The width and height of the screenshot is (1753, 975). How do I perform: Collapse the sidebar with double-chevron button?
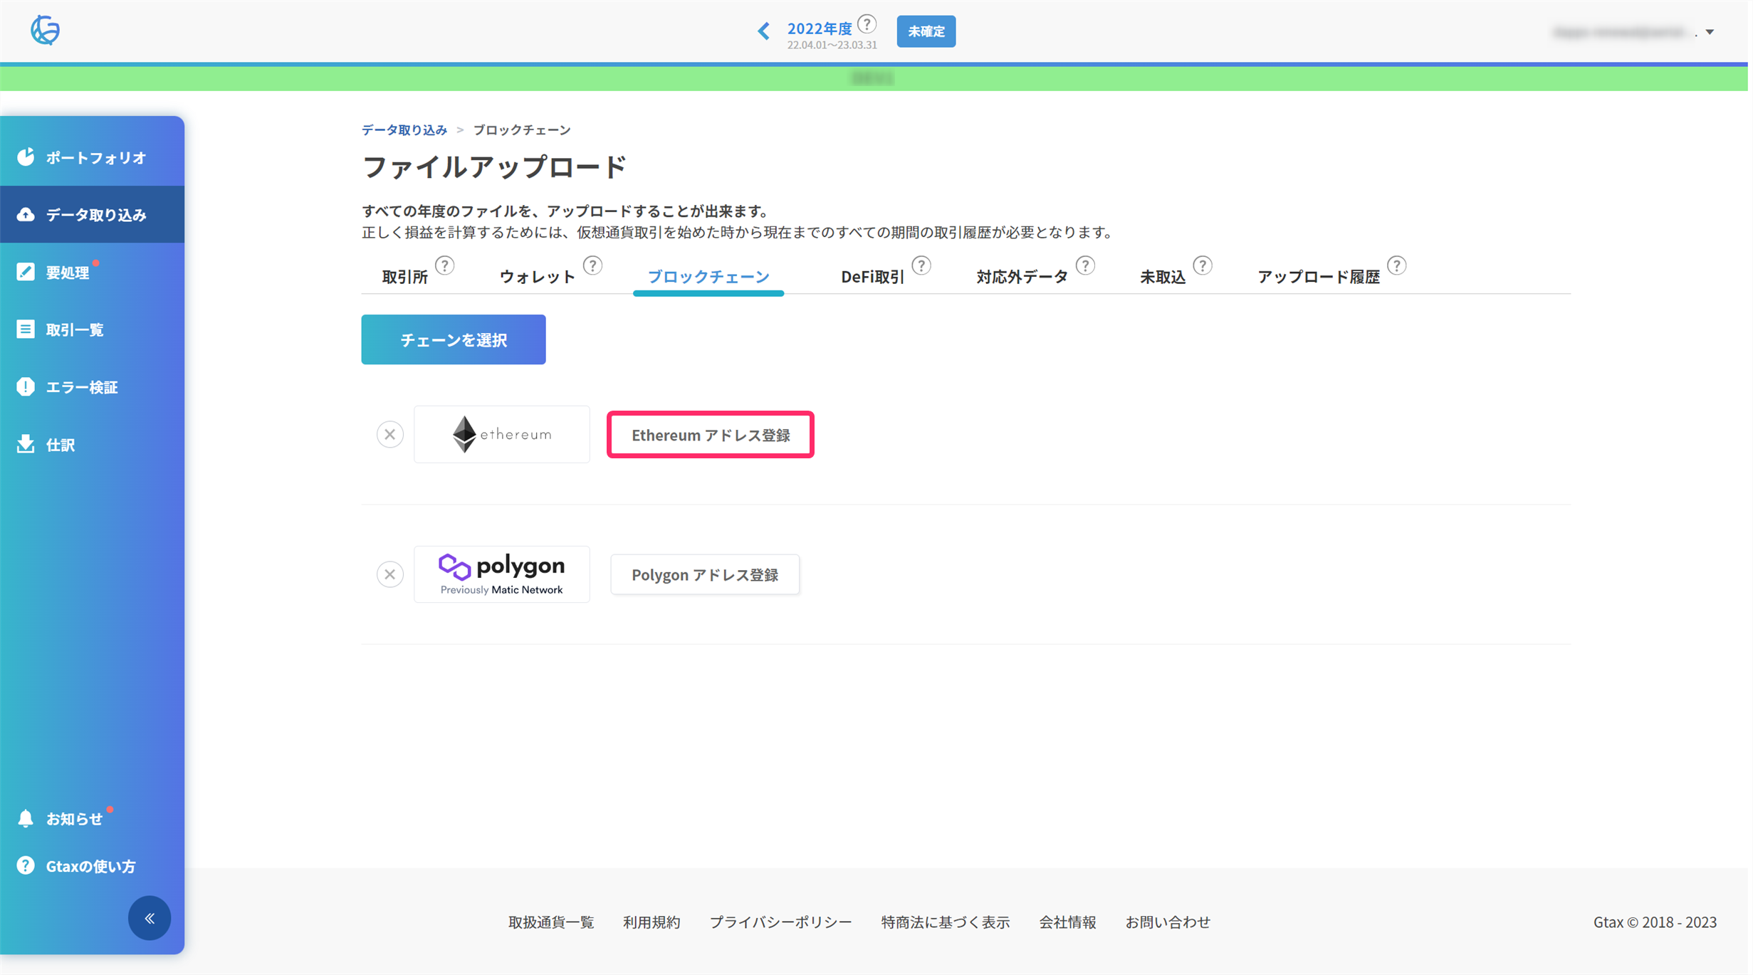150,918
